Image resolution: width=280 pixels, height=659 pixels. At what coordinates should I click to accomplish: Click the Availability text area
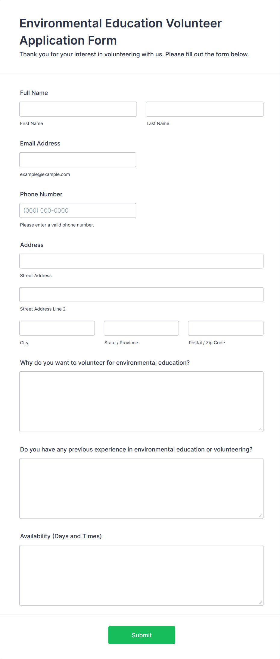[x=141, y=575]
